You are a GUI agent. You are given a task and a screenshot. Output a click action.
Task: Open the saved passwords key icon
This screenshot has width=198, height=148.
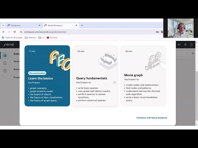click(x=157, y=32)
